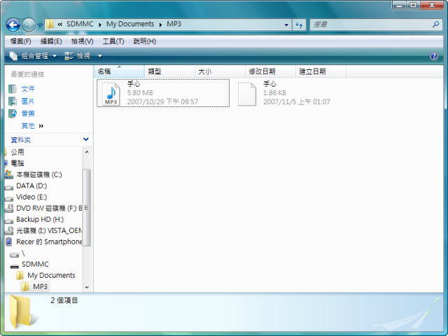Select 光碟機 (I:) VISTA_OEM in tree
448x336 pixels.
(x=49, y=230)
